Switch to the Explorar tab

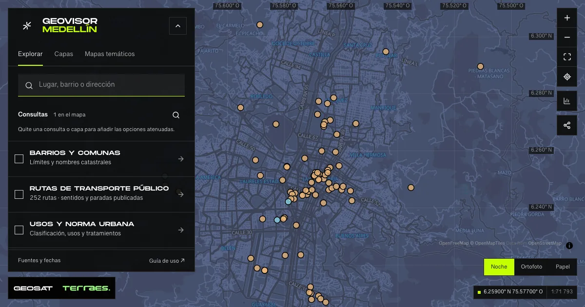coord(30,54)
